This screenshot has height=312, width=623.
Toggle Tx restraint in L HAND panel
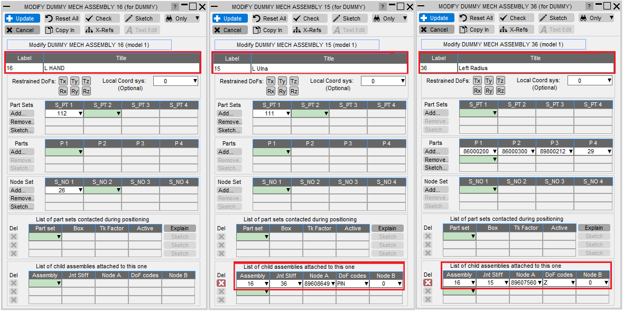(x=63, y=81)
